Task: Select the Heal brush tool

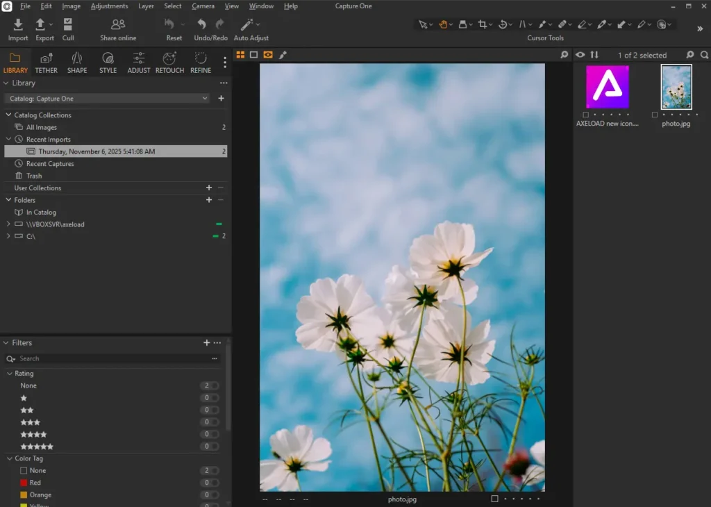Action: pos(562,24)
